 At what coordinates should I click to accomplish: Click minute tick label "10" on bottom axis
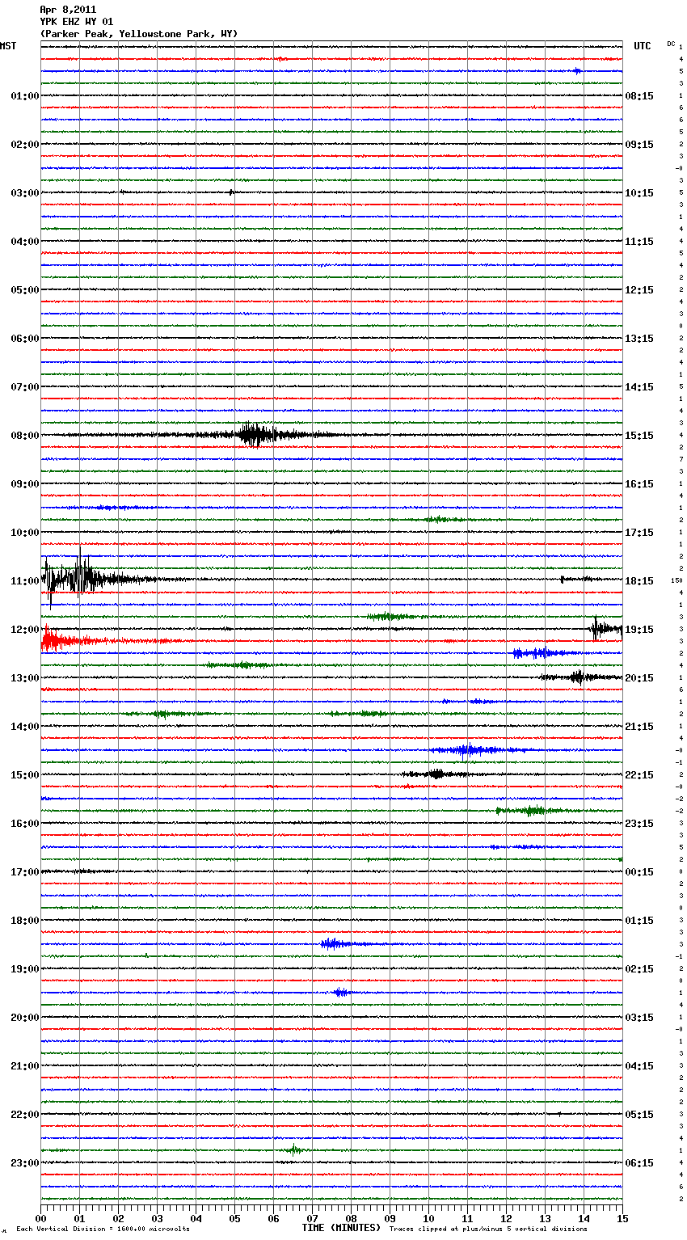[x=429, y=1218]
